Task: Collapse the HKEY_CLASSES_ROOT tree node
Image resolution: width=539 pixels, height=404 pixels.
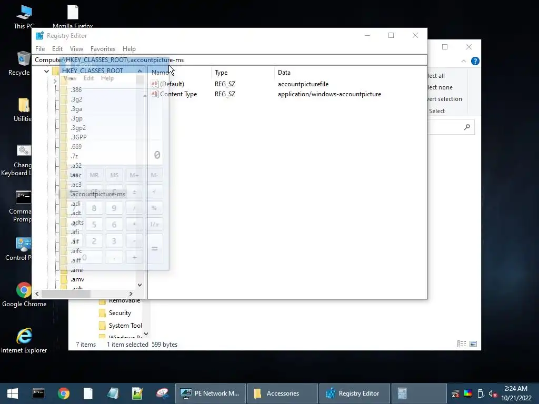Action: (46, 71)
